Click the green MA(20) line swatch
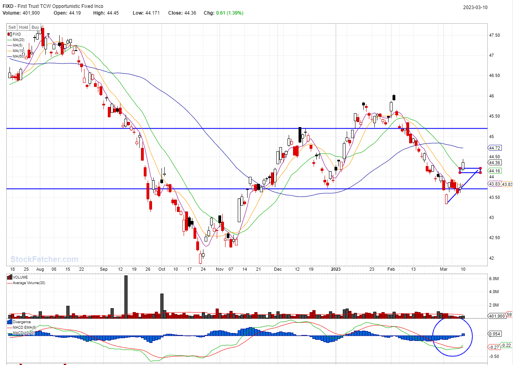Image resolution: width=513 pixels, height=365 pixels. coord(9,40)
